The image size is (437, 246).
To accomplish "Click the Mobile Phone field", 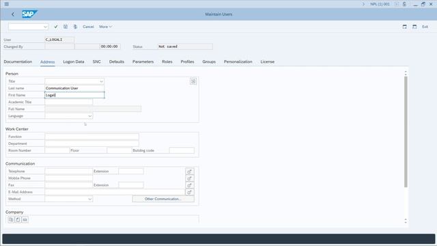I will coord(68,178).
